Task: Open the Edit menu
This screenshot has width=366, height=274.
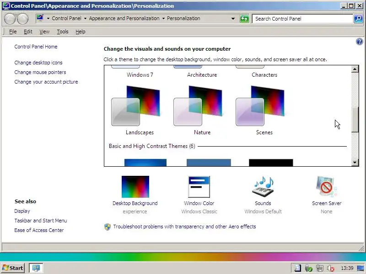Action: click(28, 32)
